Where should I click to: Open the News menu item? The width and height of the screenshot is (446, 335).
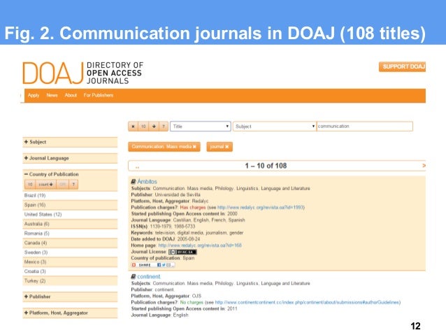point(52,95)
